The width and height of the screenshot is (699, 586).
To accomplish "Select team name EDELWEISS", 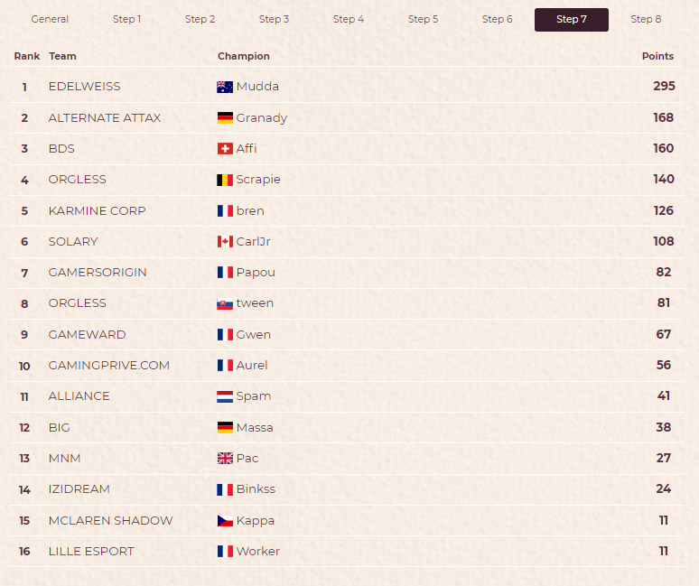I will tap(84, 87).
